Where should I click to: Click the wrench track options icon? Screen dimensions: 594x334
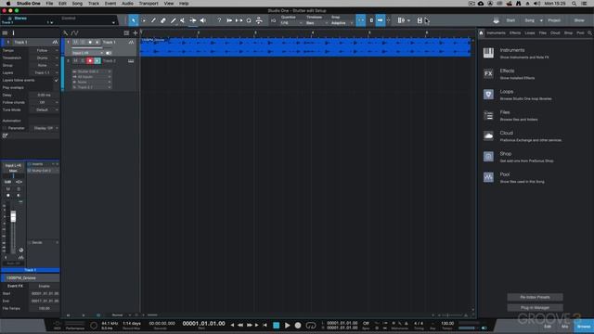click(66, 33)
